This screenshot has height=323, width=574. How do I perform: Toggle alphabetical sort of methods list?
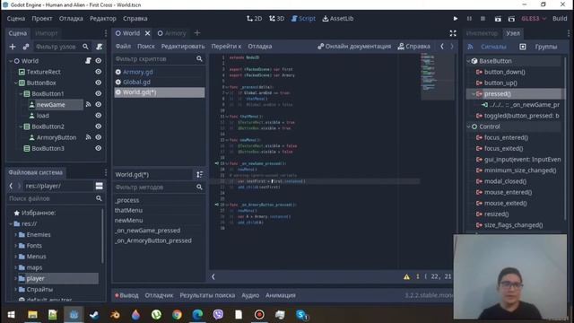click(x=199, y=175)
